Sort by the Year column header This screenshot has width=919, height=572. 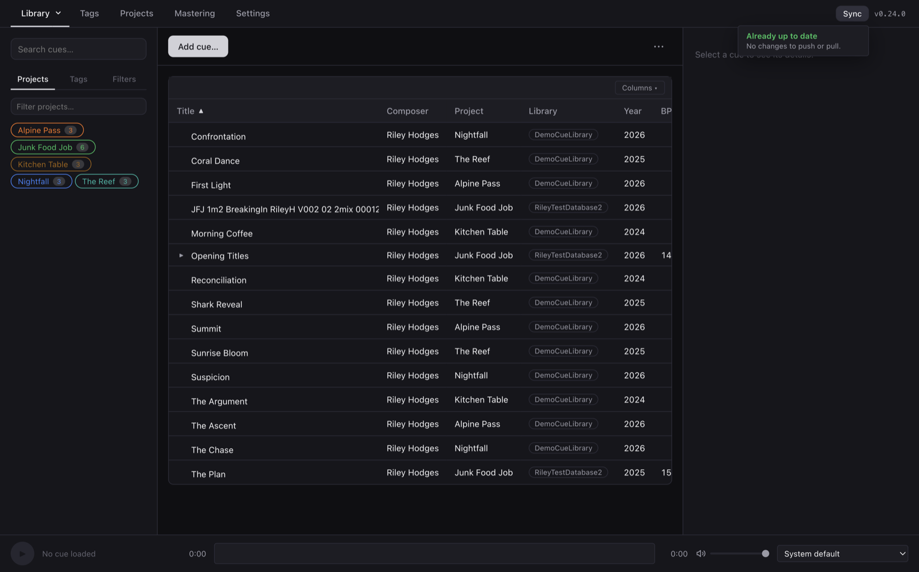(632, 111)
